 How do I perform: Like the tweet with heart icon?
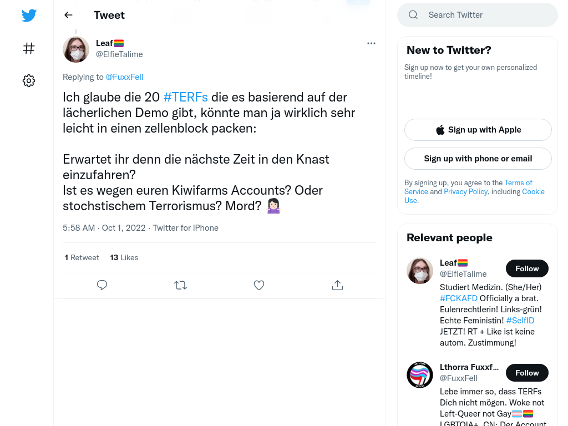pos(259,285)
